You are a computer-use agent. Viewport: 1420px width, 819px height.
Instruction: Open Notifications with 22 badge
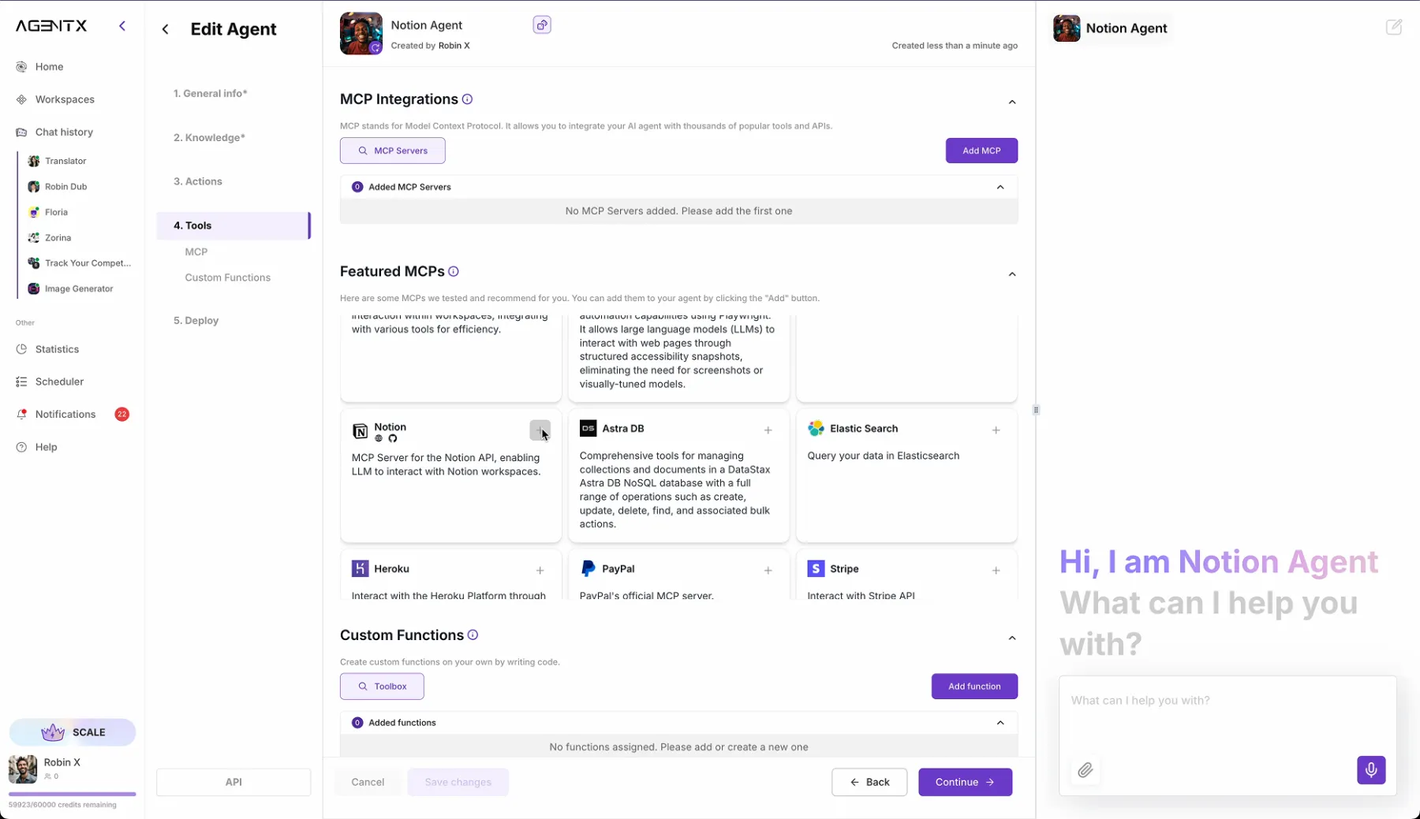(x=73, y=414)
